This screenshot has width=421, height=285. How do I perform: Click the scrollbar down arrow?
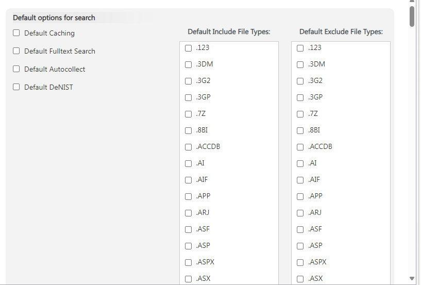pyautogui.click(x=412, y=278)
